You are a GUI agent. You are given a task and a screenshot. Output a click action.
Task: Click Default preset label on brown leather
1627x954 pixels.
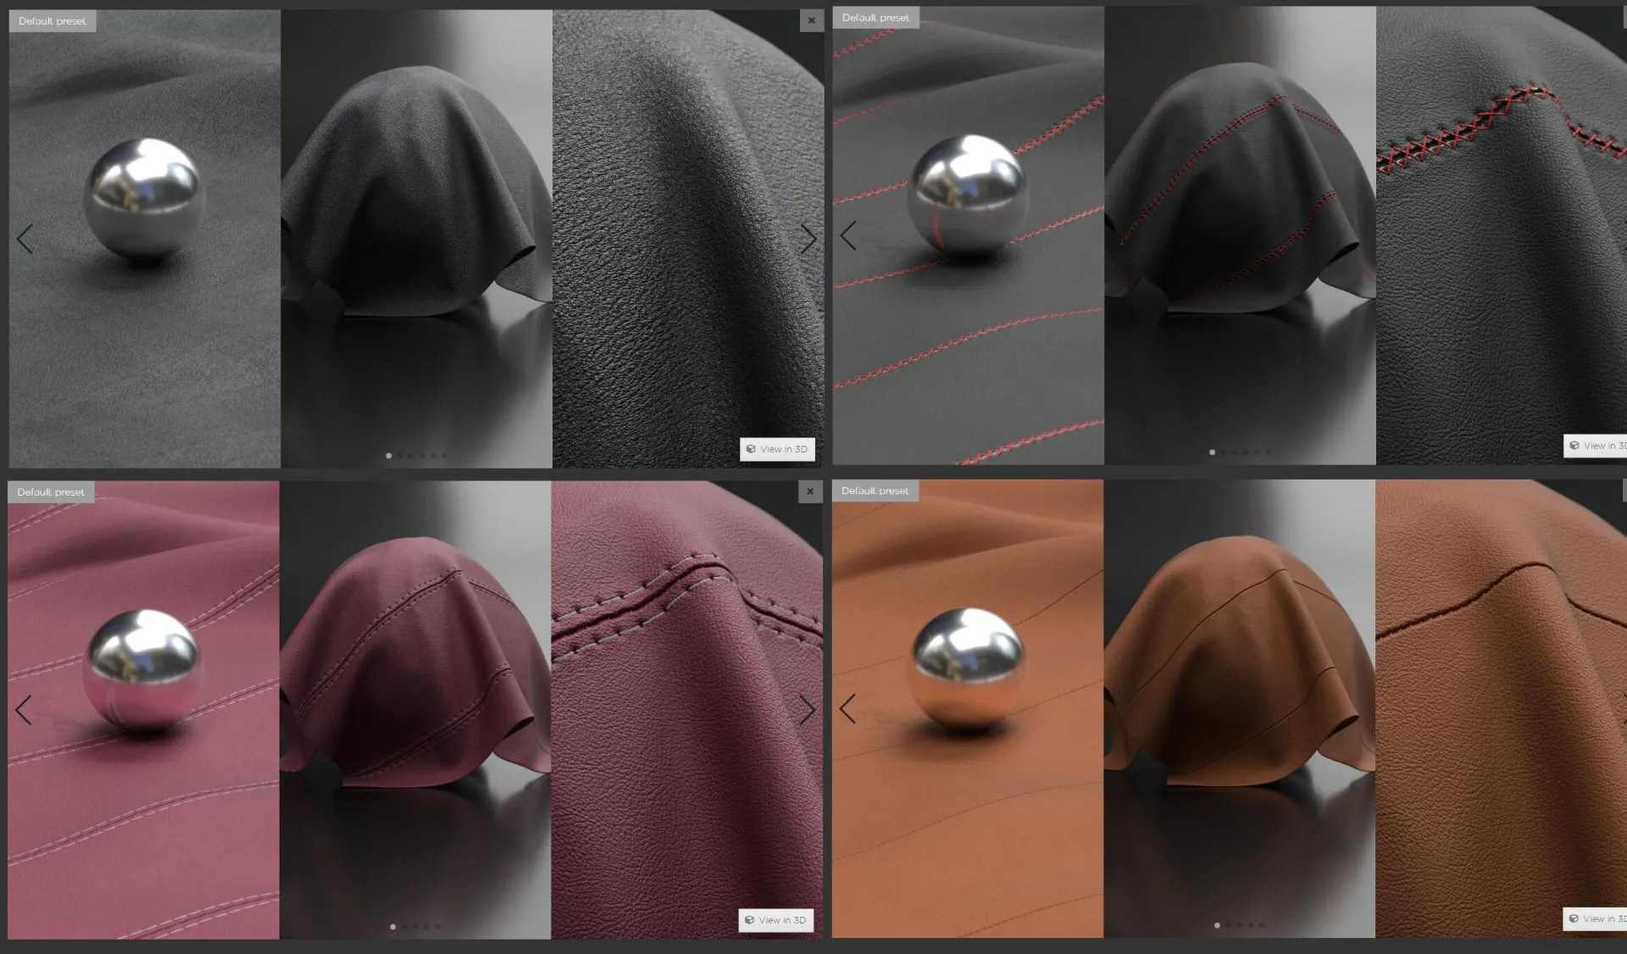(875, 491)
